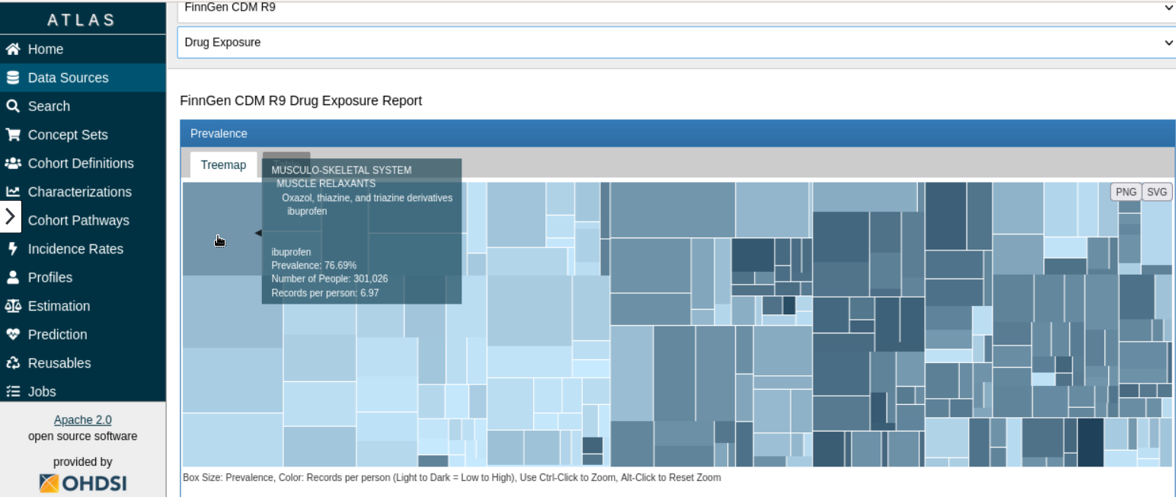Open Characterizations chart icon

coord(13,192)
